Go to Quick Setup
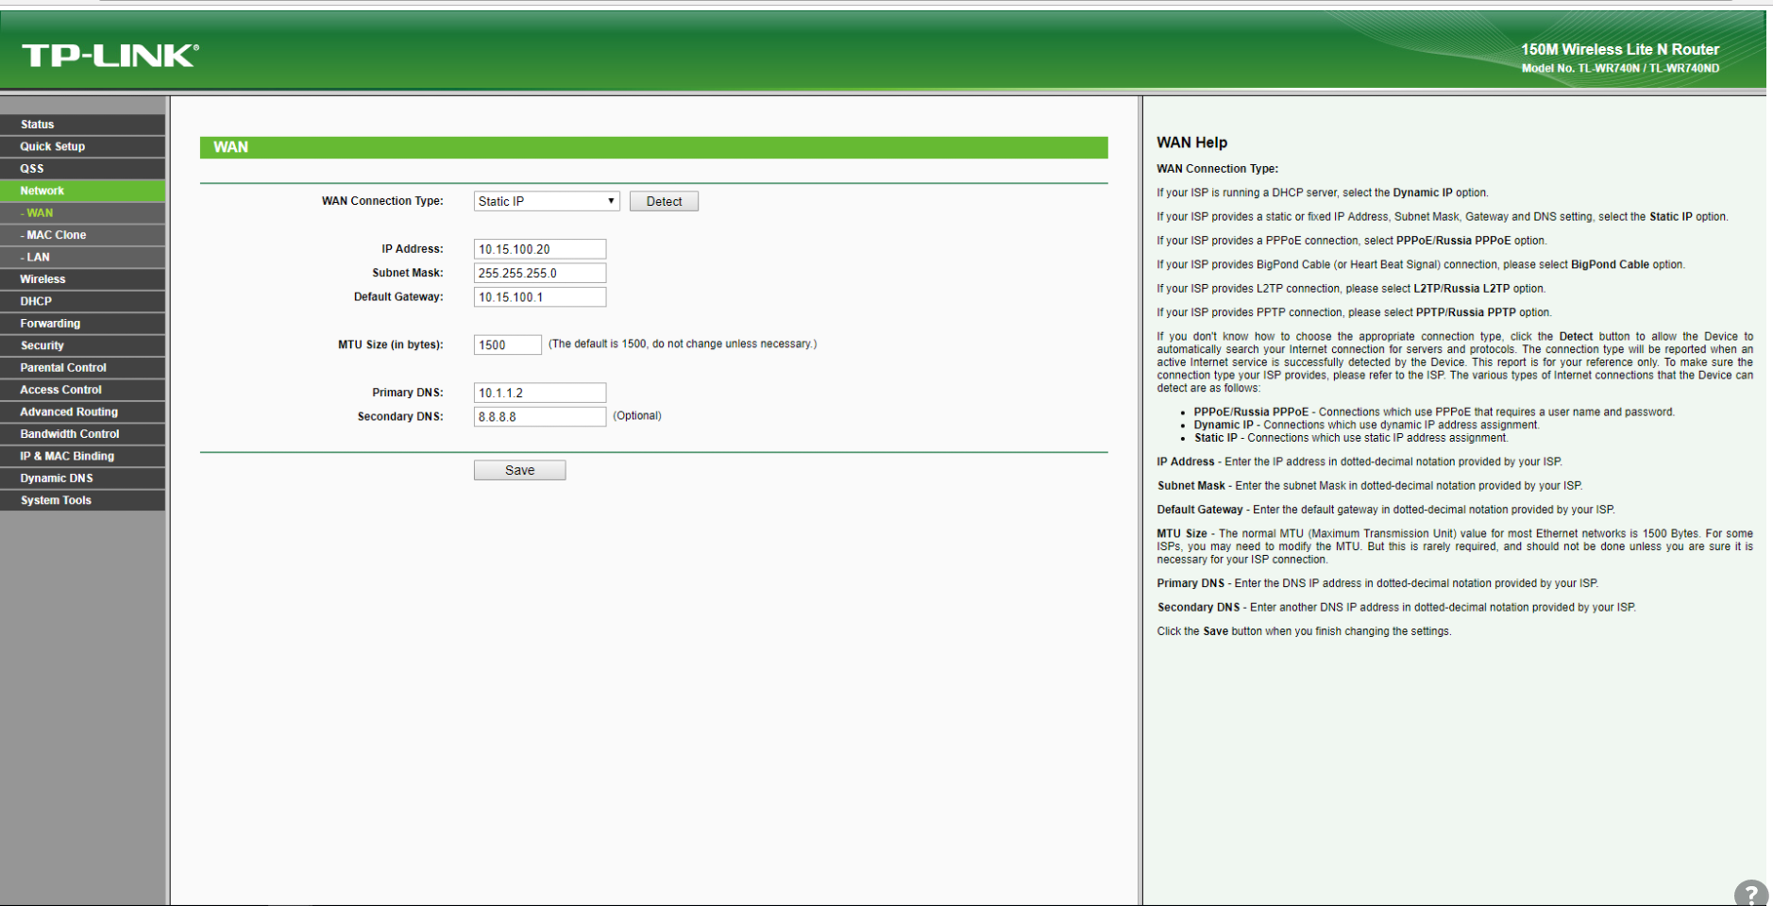Image resolution: width=1773 pixels, height=906 pixels. pyautogui.click(x=82, y=146)
